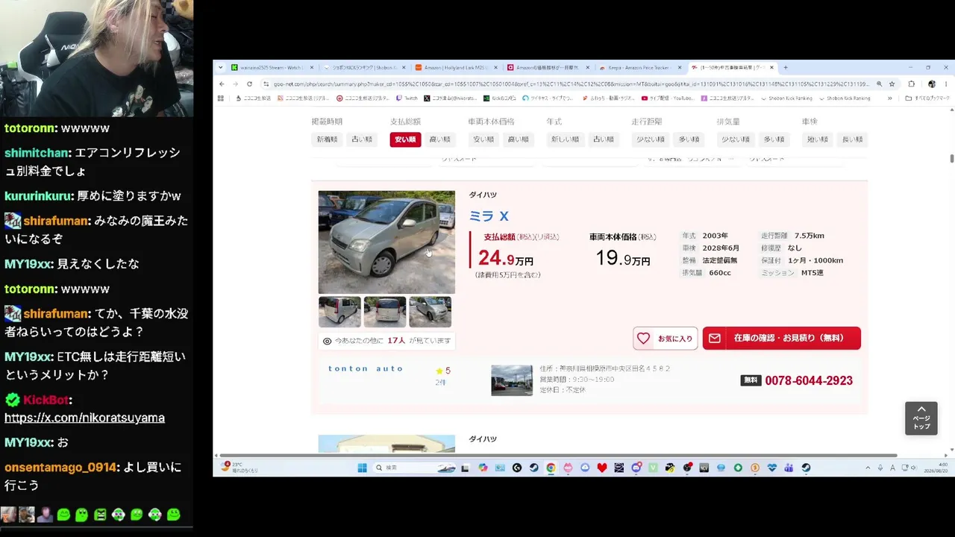Screen dimensions: 955x537
Task: Click the dealer phone number 0078-6044-2923
Action: [x=809, y=380]
